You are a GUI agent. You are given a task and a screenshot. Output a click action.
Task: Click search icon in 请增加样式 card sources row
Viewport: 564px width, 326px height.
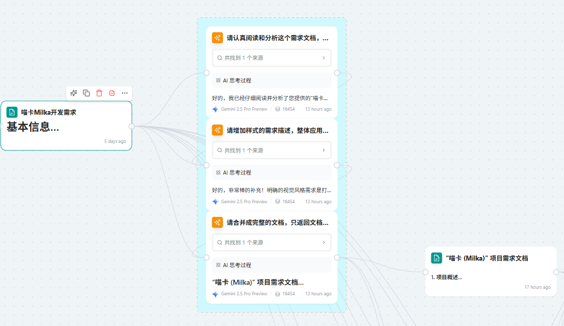pyautogui.click(x=219, y=150)
